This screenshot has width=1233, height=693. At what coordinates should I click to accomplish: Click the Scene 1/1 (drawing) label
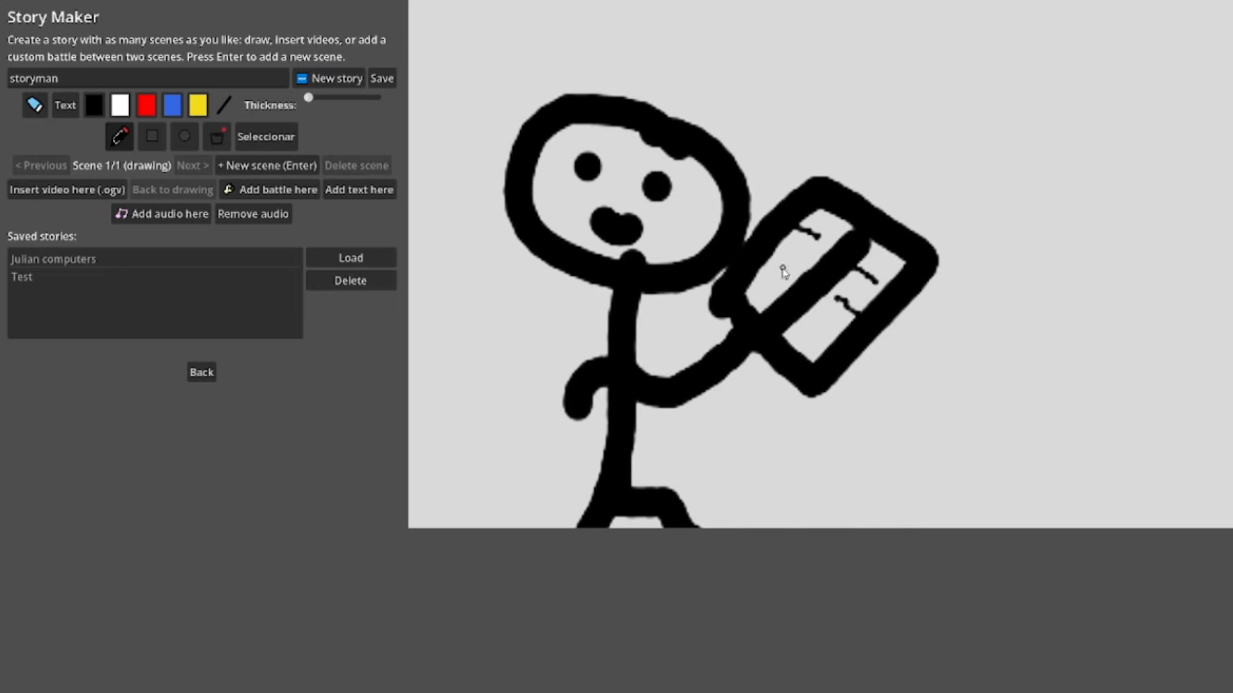pos(121,166)
